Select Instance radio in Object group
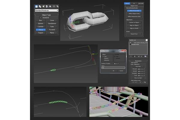The height and width of the screenshot is (120, 180). [103, 58]
